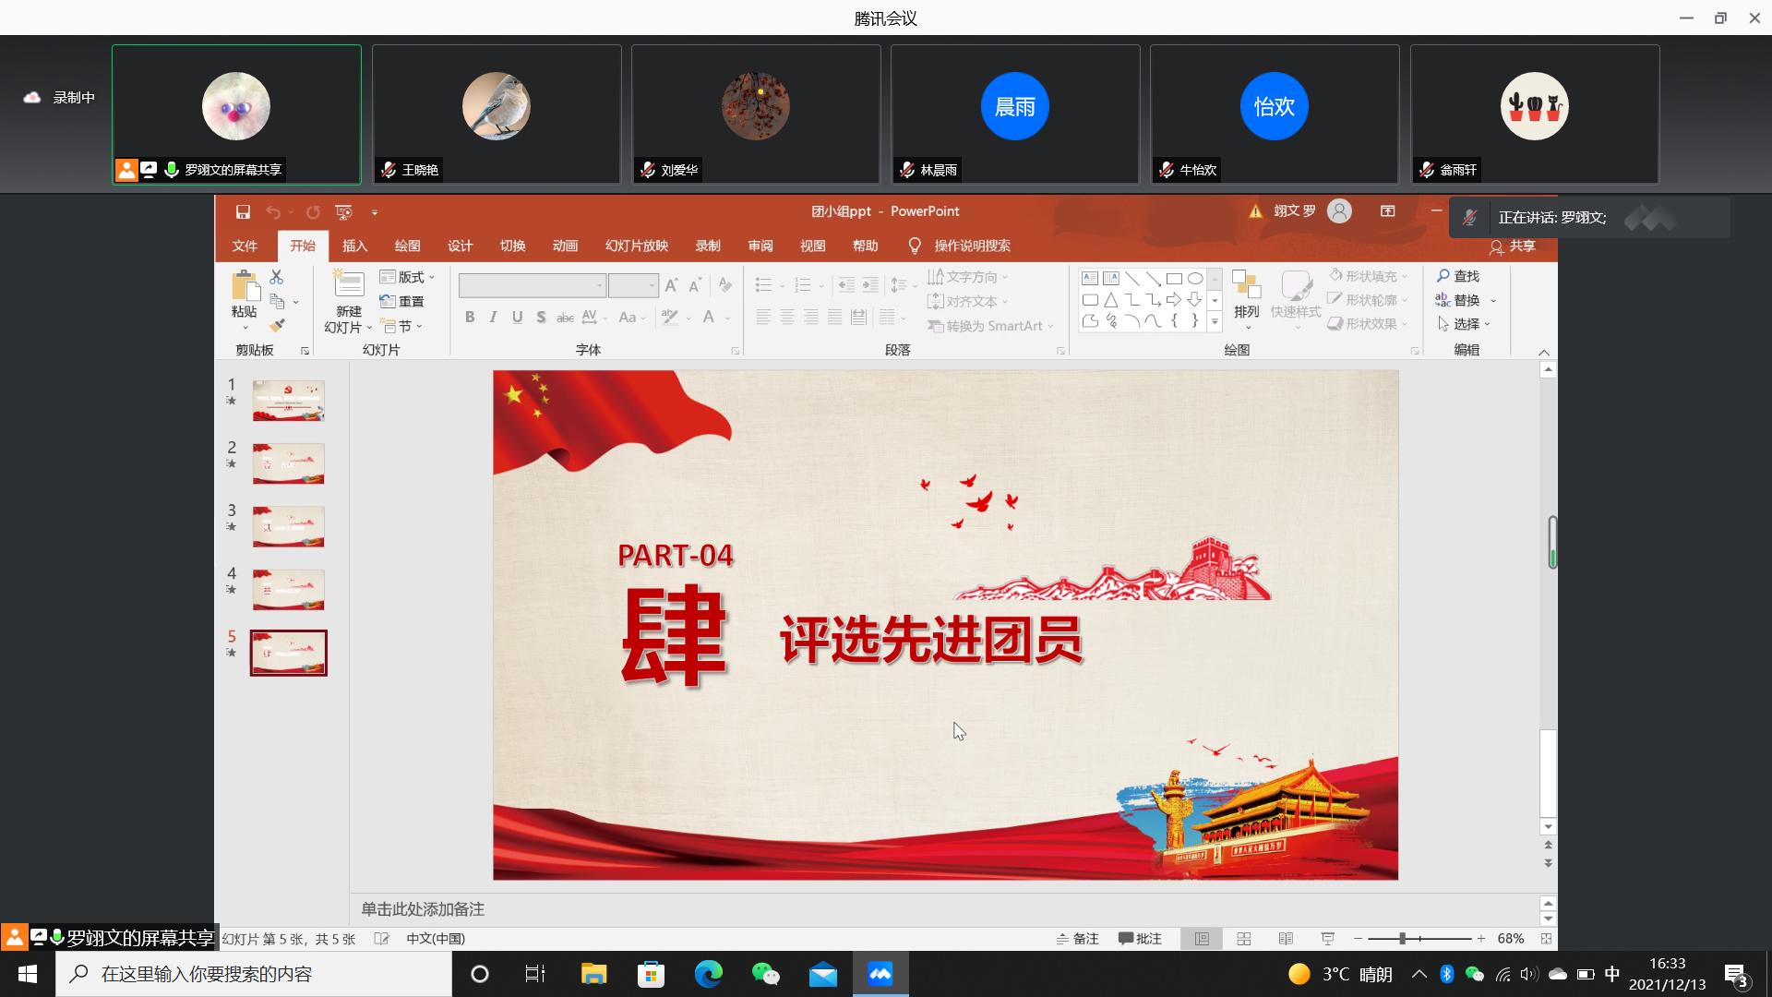This screenshot has height=997, width=1772.
Task: Switch to Slide Sorter view icon
Action: click(x=1244, y=939)
